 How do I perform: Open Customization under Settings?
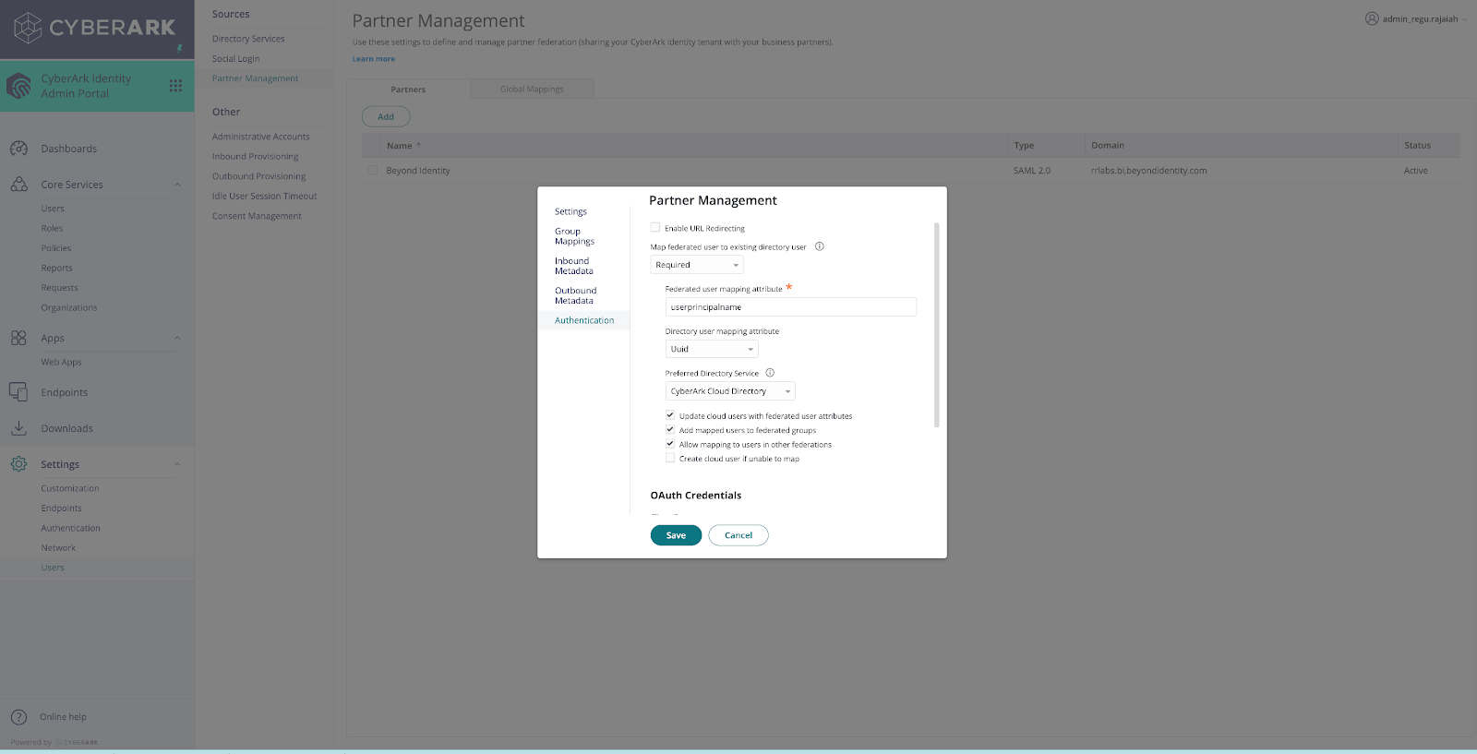point(69,488)
